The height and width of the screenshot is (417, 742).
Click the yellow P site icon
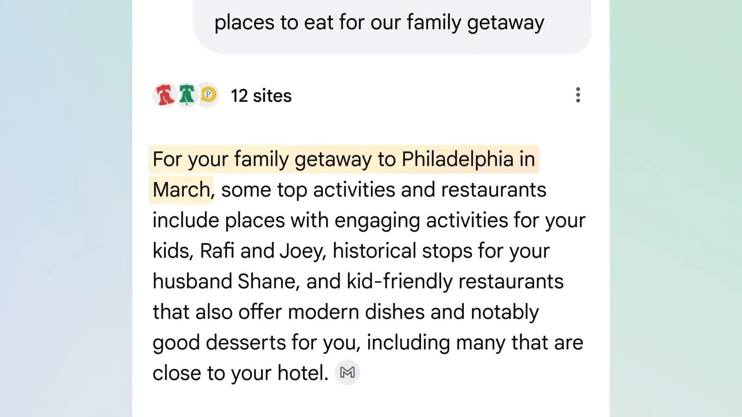pos(209,95)
